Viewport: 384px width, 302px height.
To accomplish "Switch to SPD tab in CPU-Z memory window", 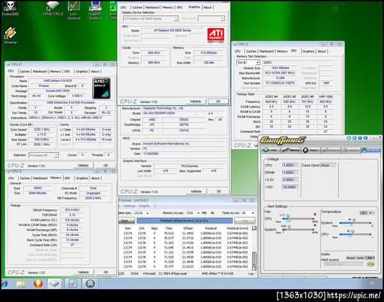I will 67,179.
